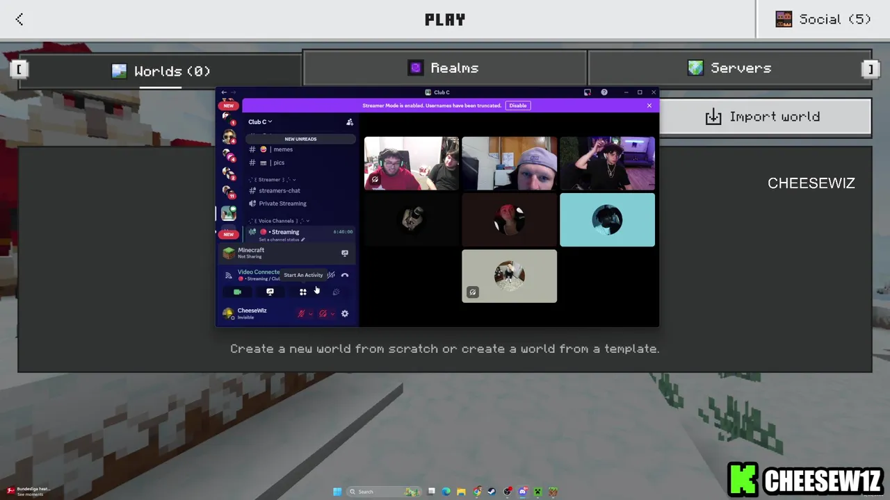The image size is (890, 500).
Task: Click the Minecraft activity game icon
Action: 229,253
